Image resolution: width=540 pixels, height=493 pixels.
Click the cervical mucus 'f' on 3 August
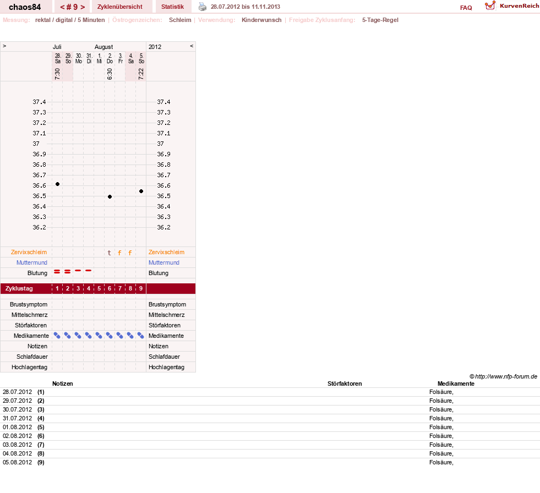coord(119,253)
